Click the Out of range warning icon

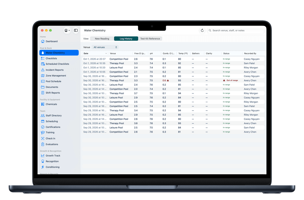[224, 80]
